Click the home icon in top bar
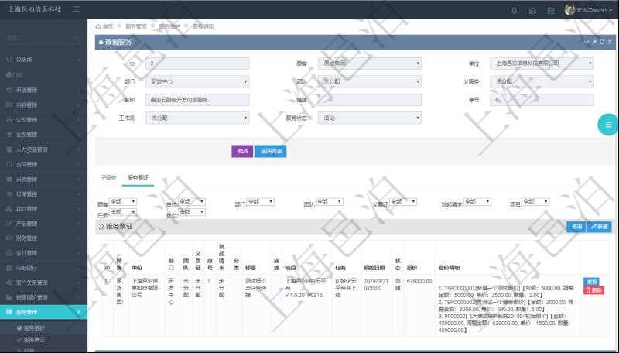Viewport: 619px width, 353px height. pos(532,10)
